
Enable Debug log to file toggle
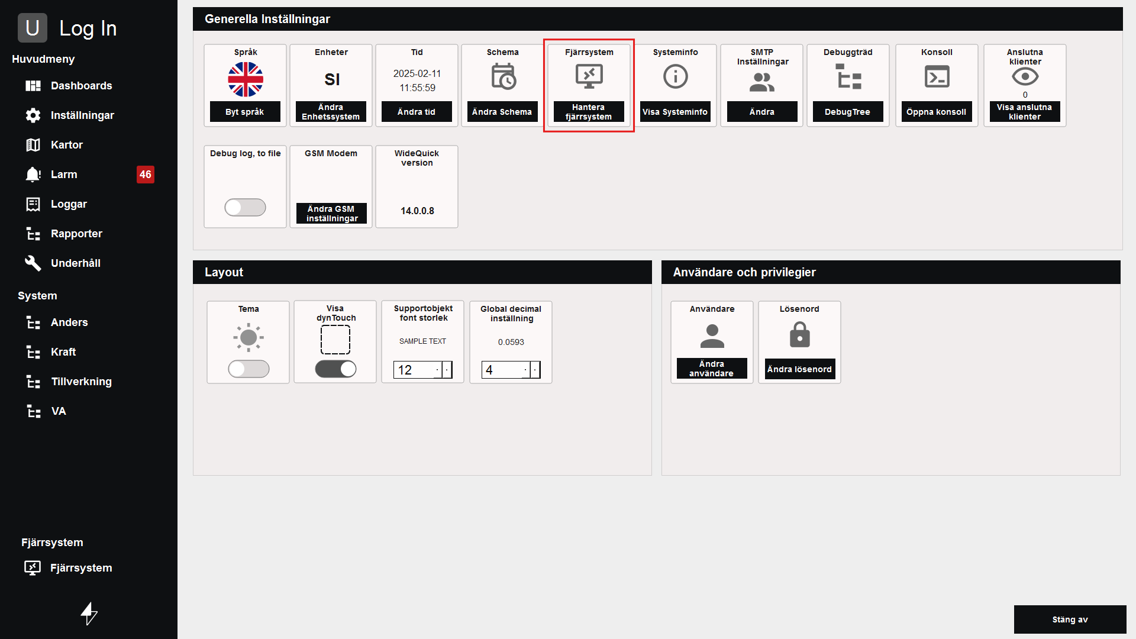(245, 207)
